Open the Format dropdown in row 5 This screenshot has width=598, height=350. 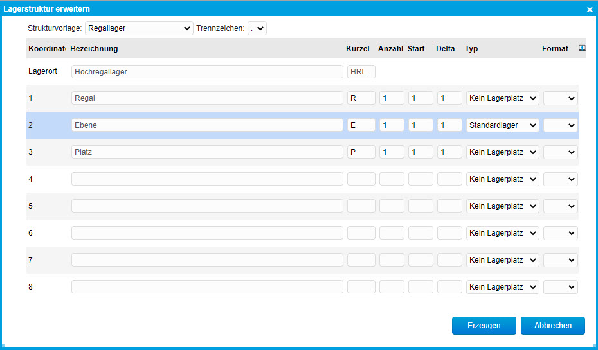point(561,206)
